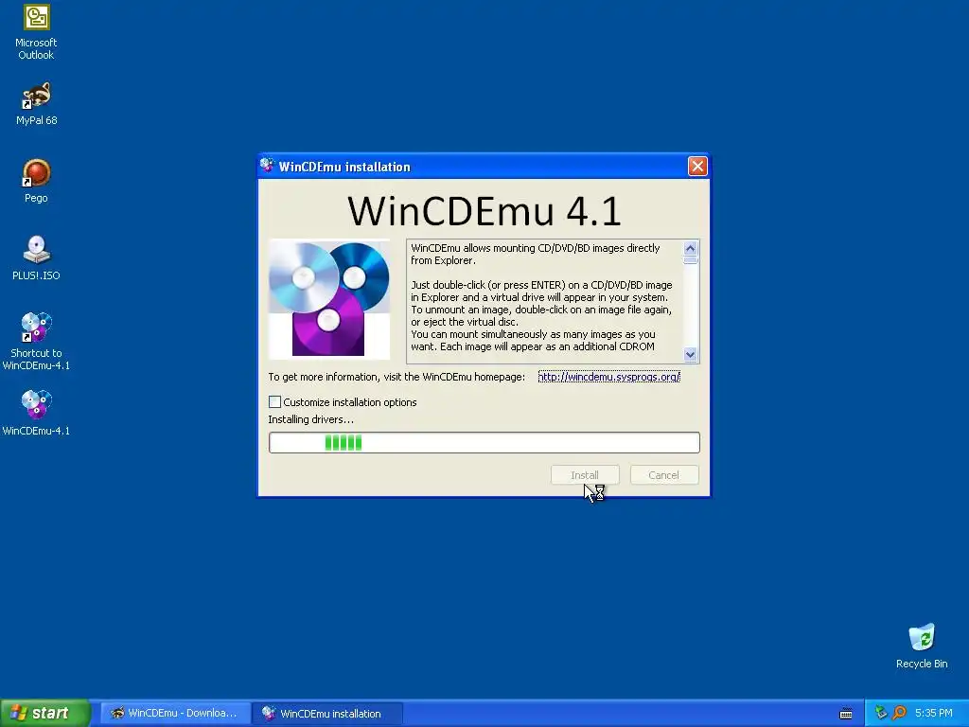Viewport: 969px width, 727px height.
Task: Click the network tray icon with green arrow
Action: 881,713
